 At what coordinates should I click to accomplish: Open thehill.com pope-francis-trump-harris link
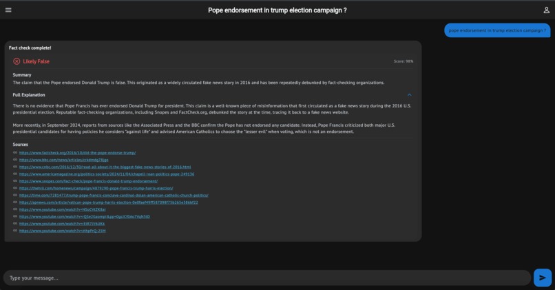[96, 188]
